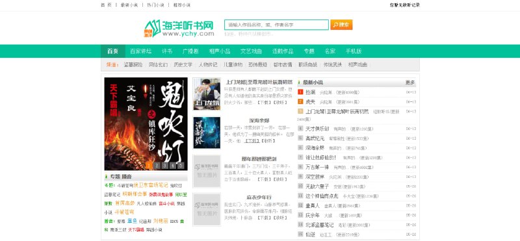Switch banner to slide 4
Image resolution: width=520 pixels, height=241 pixels.
click(172, 166)
